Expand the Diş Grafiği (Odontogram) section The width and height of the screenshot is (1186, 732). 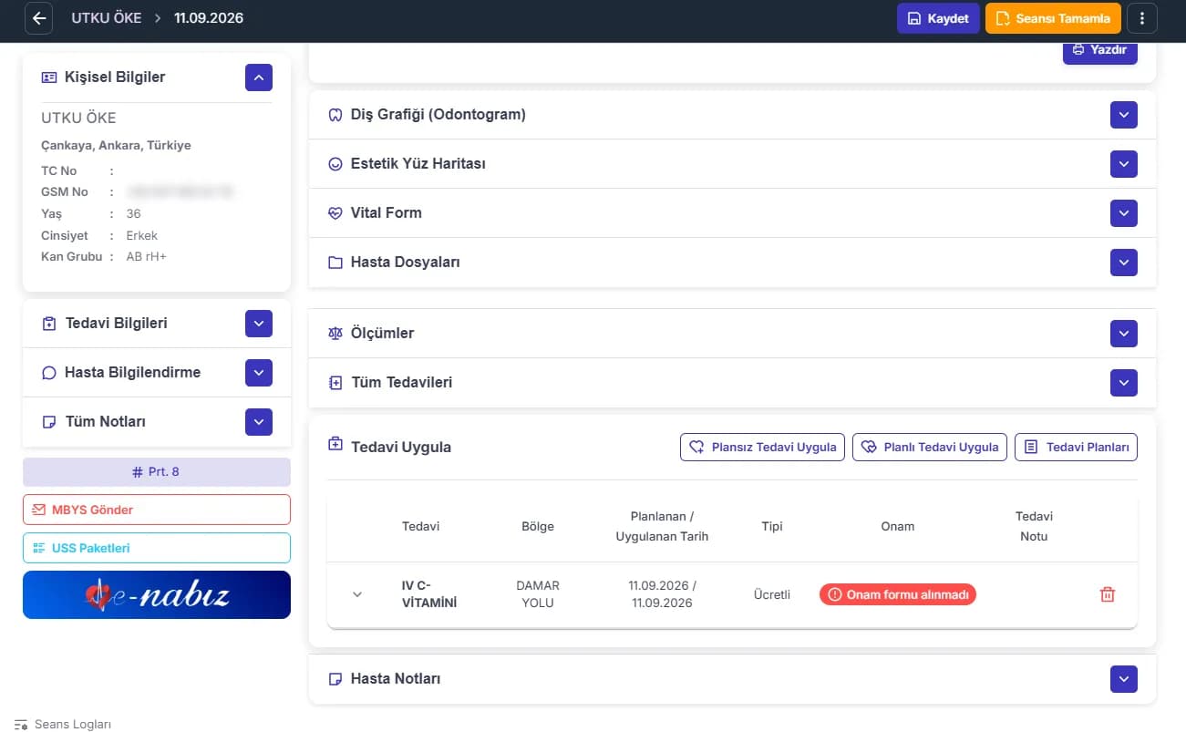(1124, 115)
